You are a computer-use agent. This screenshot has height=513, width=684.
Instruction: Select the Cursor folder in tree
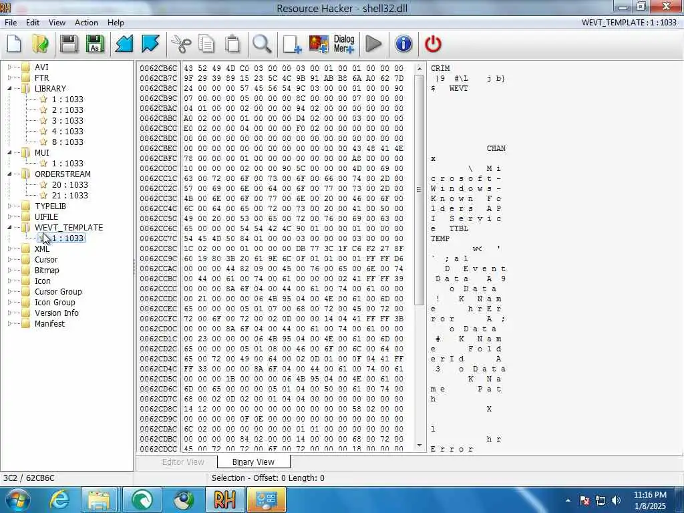coord(46,260)
